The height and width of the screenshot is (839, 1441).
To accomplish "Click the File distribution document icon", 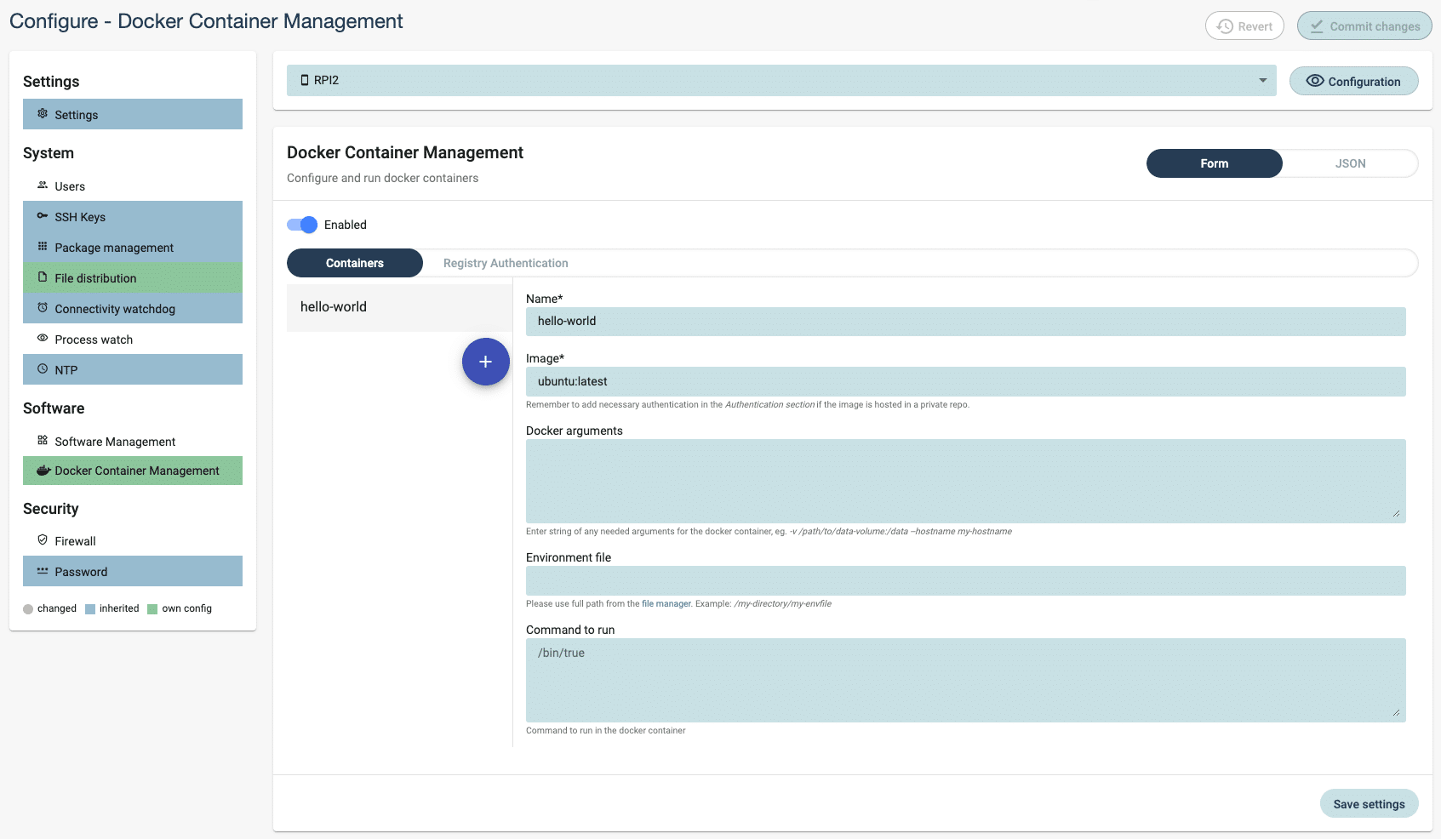I will pyautogui.click(x=43, y=277).
